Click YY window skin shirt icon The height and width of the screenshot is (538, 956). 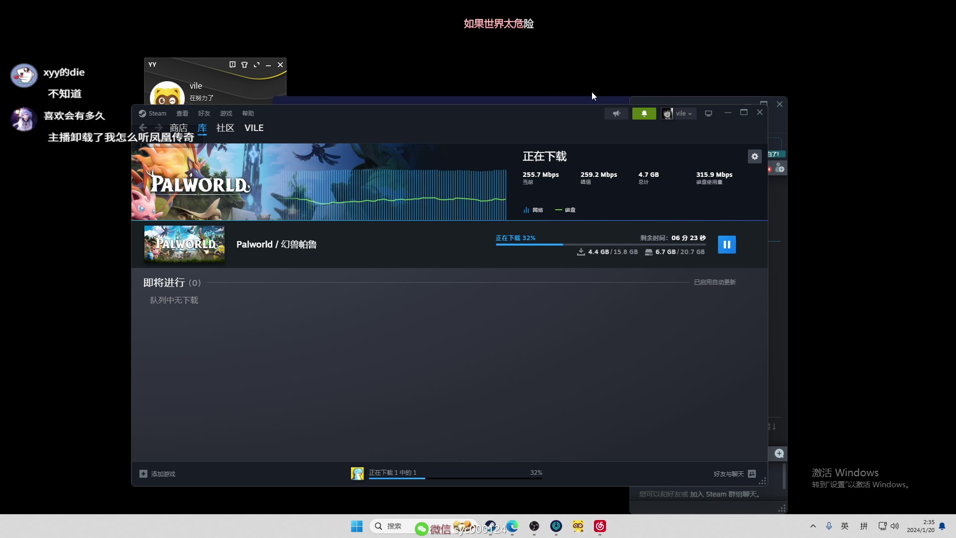[x=244, y=65]
